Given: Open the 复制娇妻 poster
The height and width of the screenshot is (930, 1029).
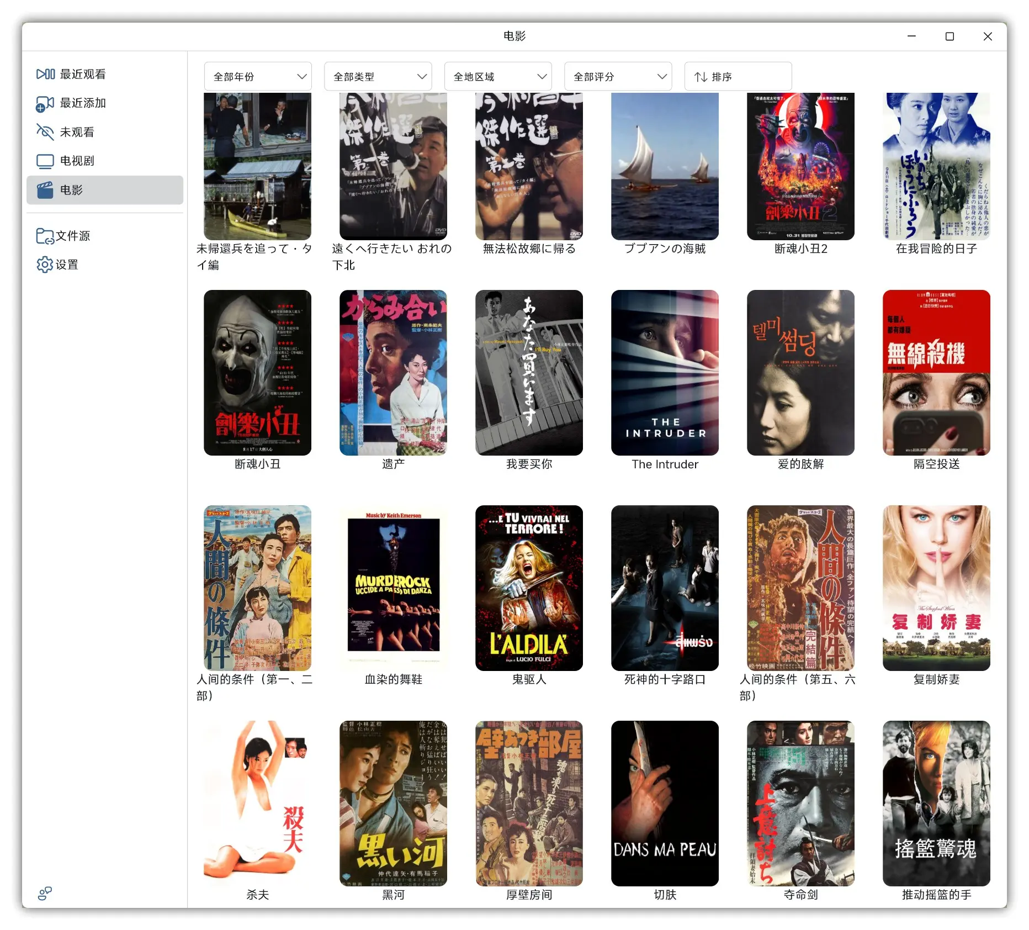Looking at the screenshot, I should pyautogui.click(x=936, y=588).
